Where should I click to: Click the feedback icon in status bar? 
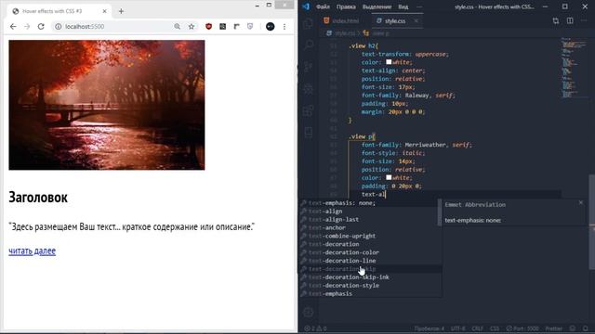pos(573,328)
